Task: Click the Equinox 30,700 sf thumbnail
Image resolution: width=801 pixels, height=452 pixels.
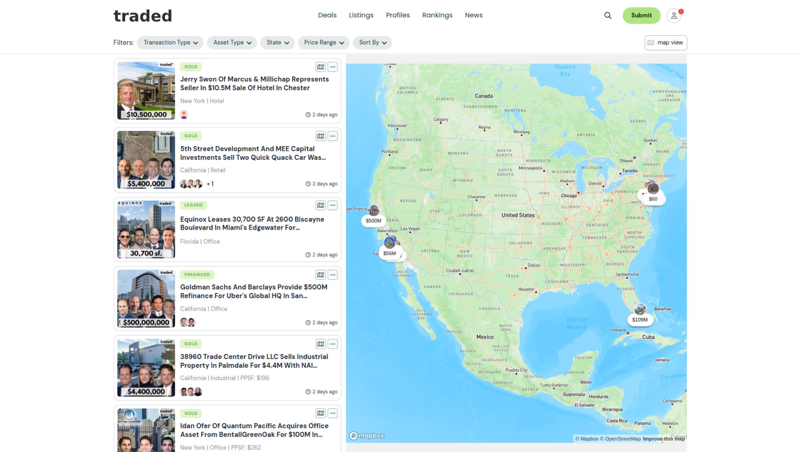Action: click(146, 229)
